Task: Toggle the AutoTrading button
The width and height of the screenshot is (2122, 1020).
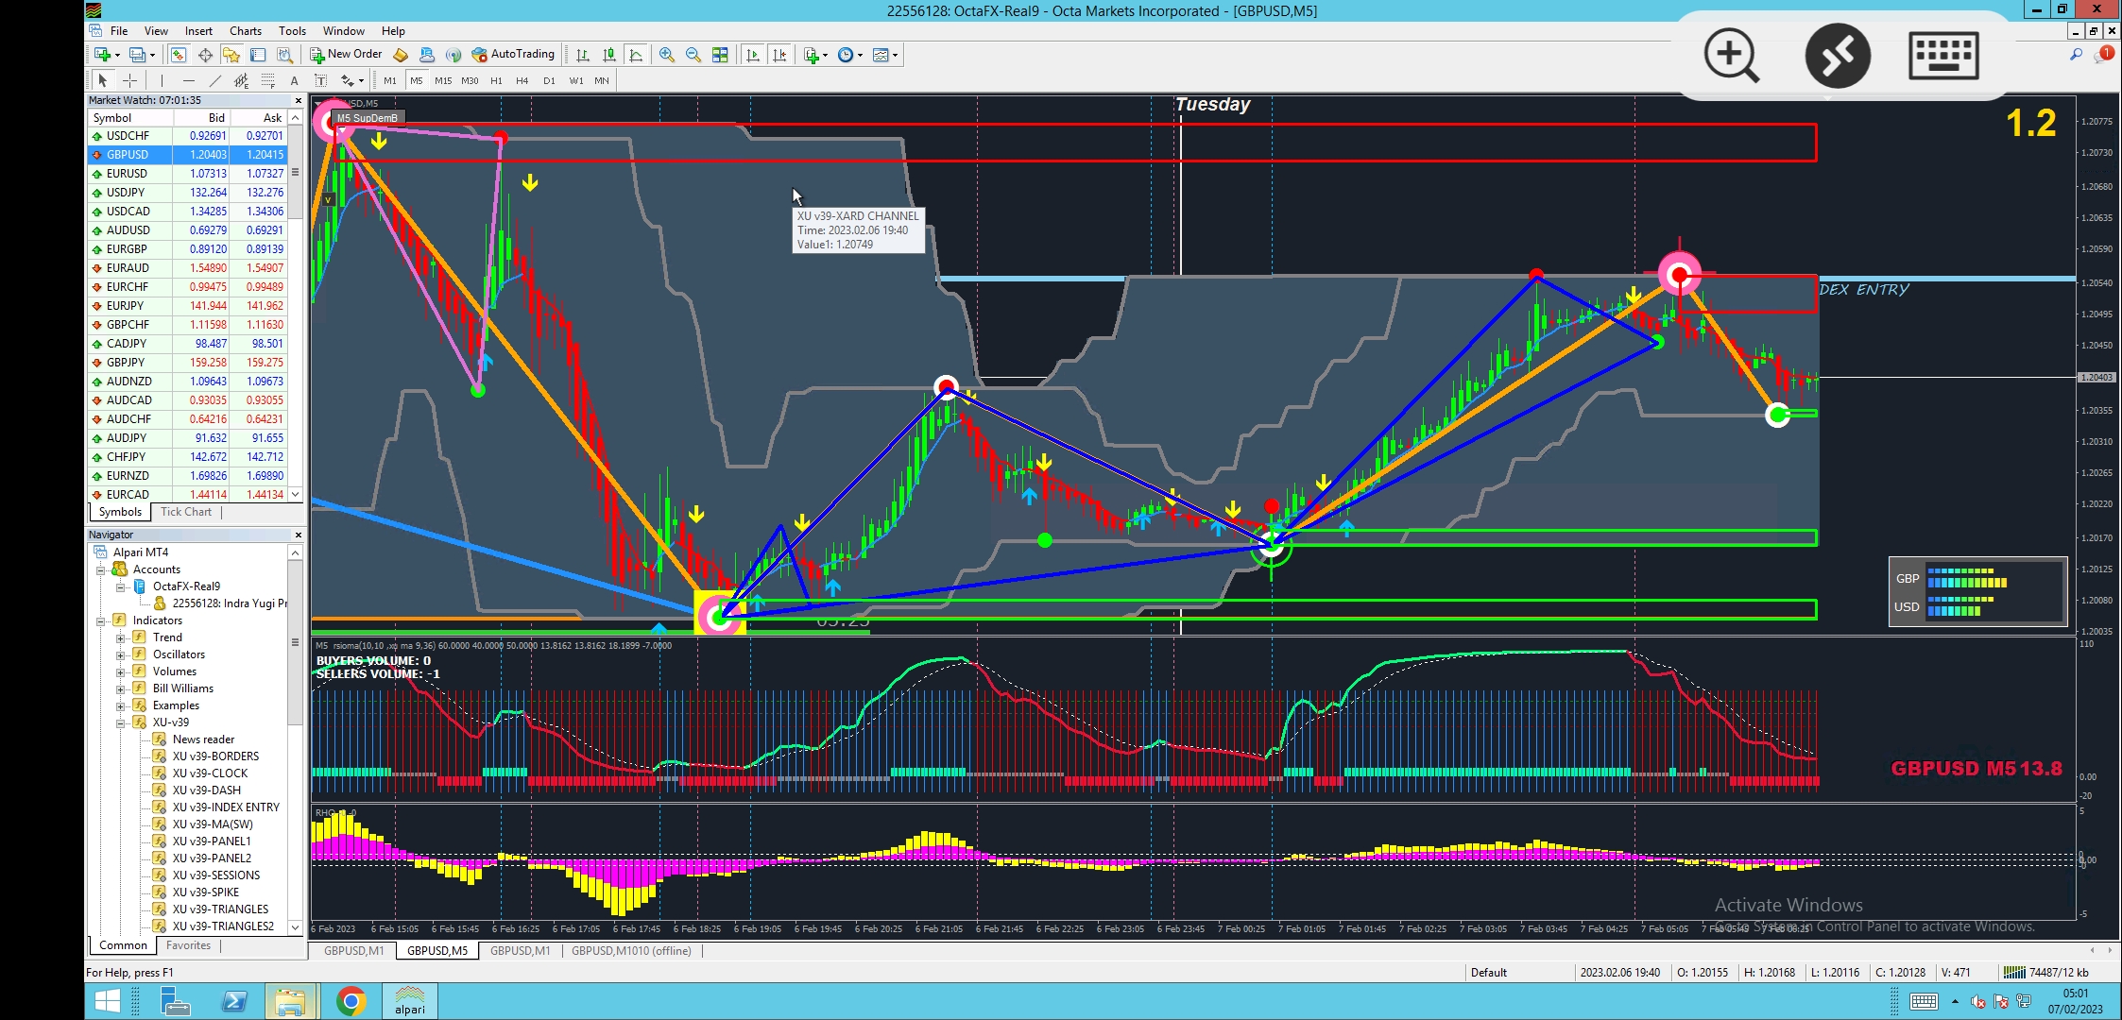Action: (513, 54)
